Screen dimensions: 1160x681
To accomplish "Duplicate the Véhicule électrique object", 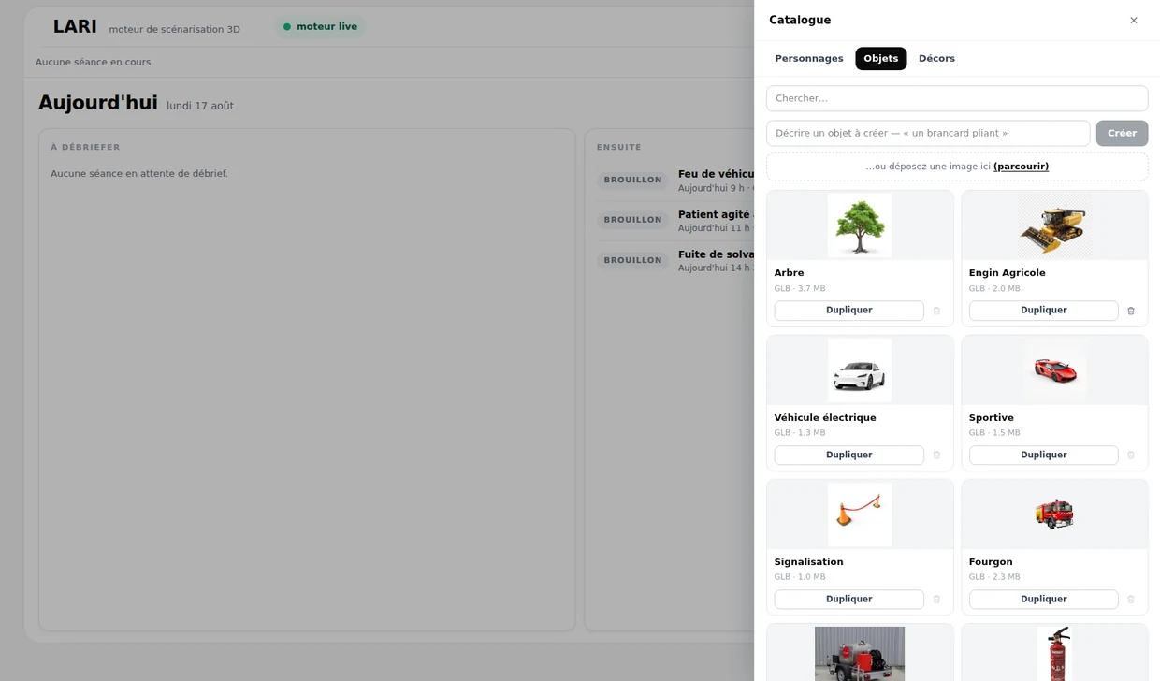I will (848, 455).
